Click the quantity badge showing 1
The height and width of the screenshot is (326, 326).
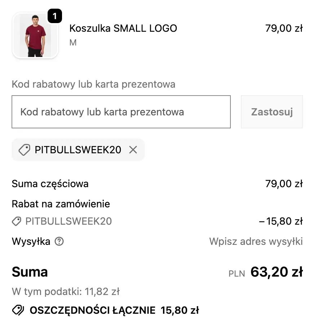(x=54, y=16)
